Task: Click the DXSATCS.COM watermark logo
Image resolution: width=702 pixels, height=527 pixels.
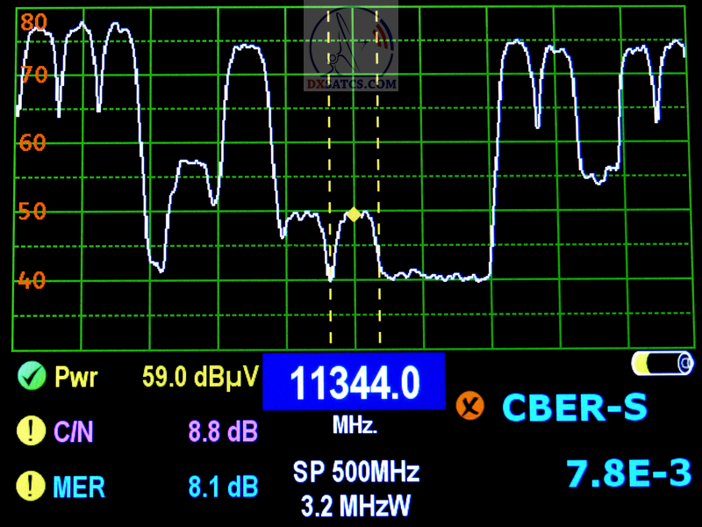Action: click(351, 48)
